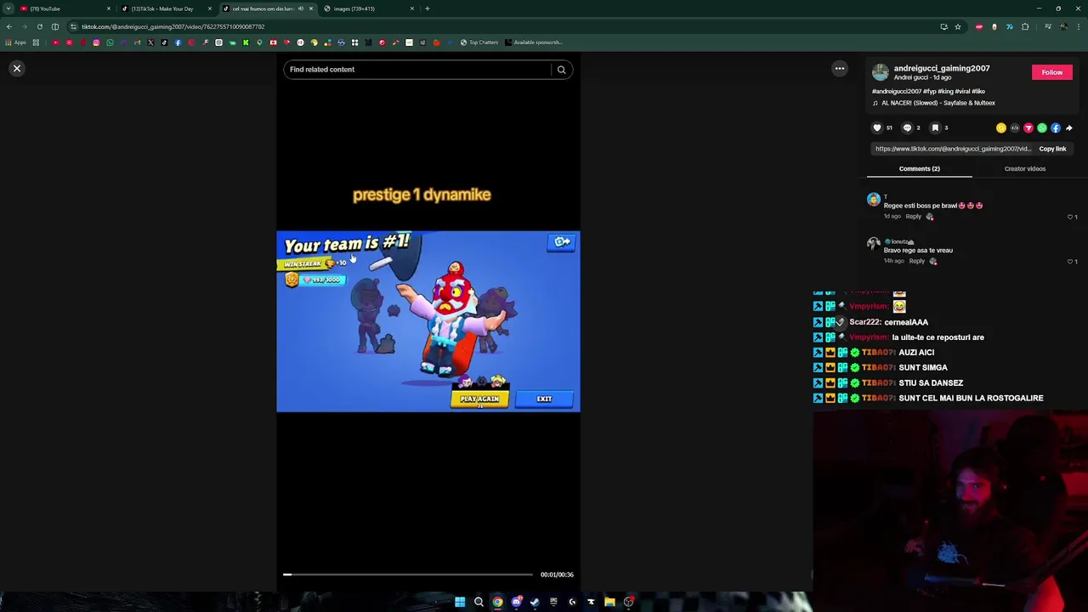Open the Apps bookmarks shortcut
1088x612 pixels.
(x=15, y=42)
